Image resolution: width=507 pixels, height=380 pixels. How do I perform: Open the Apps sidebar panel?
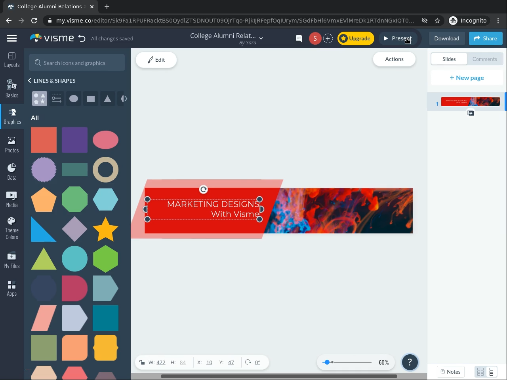coord(12,289)
